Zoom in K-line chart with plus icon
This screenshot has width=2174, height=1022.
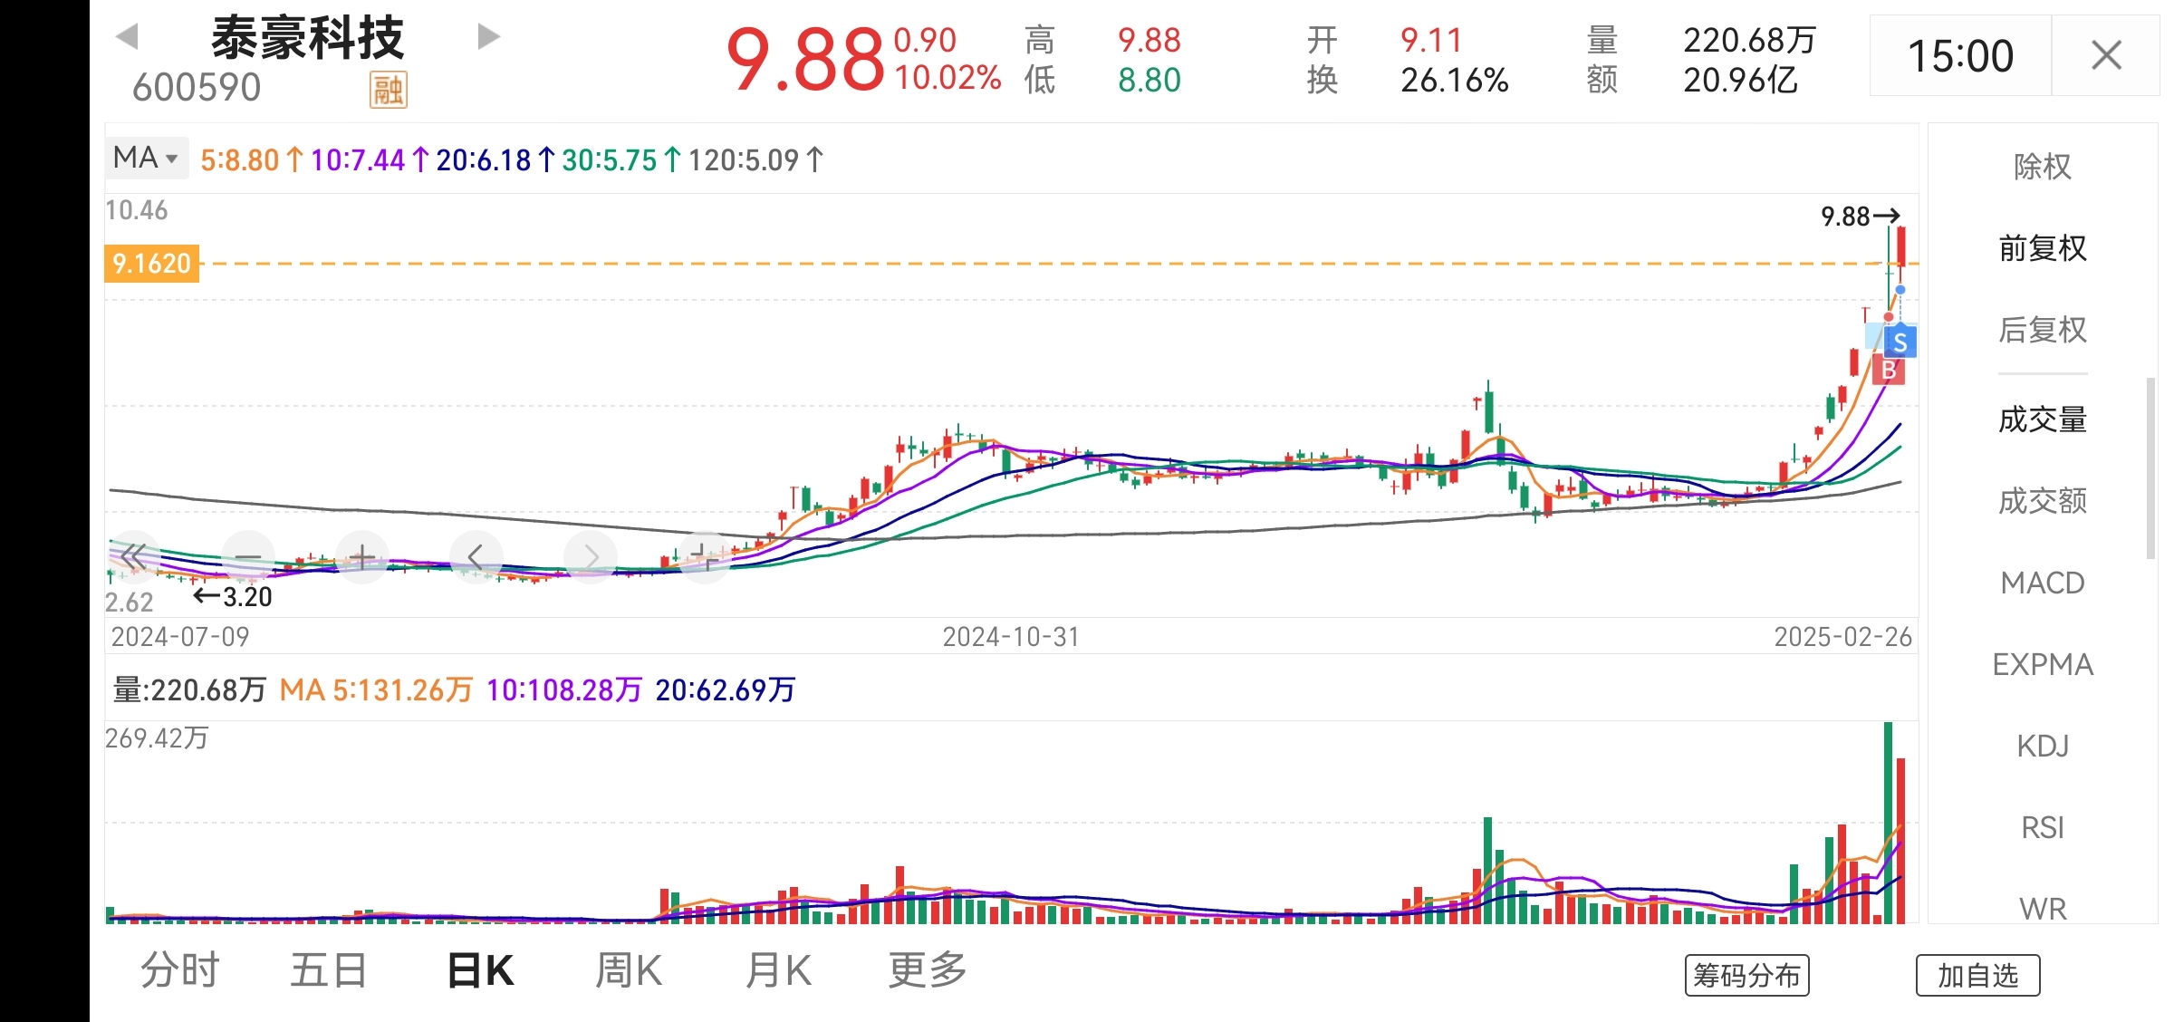coord(361,556)
